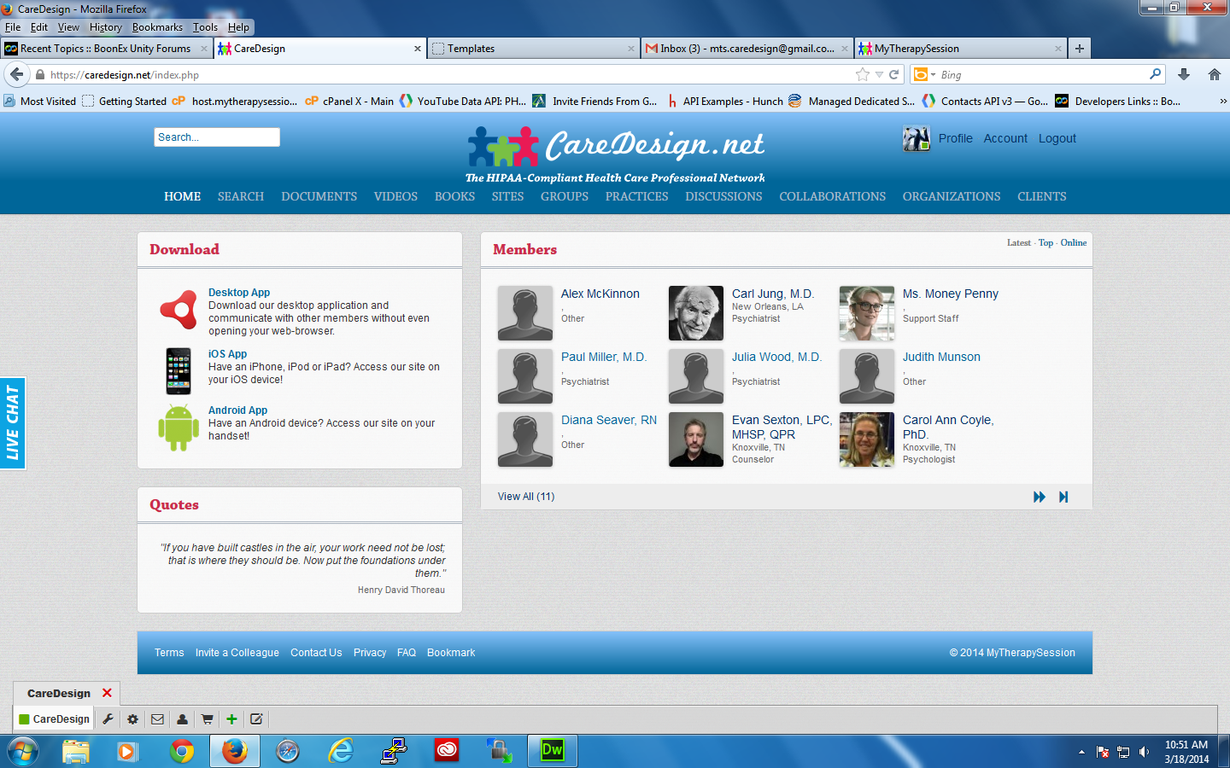Open the LIVE CHAT side panel
The height and width of the screenshot is (768, 1230).
coord(13,423)
